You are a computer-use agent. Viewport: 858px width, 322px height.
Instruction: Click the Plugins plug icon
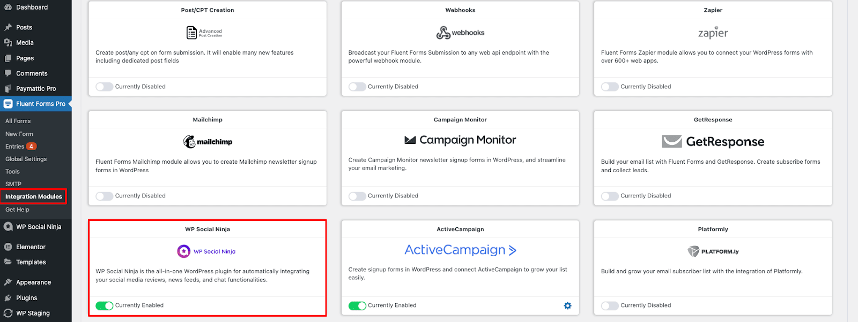[8, 298]
